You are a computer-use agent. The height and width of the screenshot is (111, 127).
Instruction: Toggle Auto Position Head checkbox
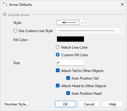click(x=68, y=93)
